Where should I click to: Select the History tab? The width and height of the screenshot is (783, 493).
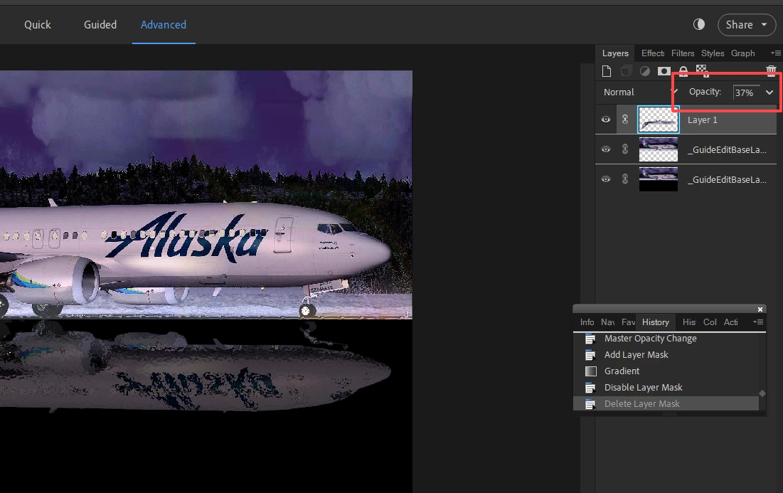656,322
